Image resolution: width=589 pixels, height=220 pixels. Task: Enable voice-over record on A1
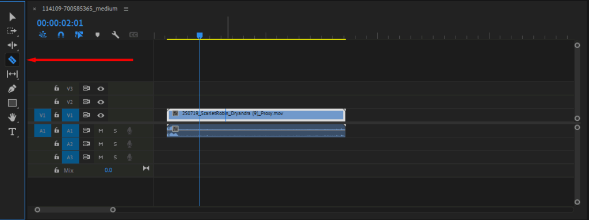click(x=129, y=131)
